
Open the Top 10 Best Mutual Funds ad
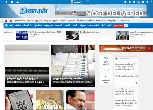[x=127, y=76]
